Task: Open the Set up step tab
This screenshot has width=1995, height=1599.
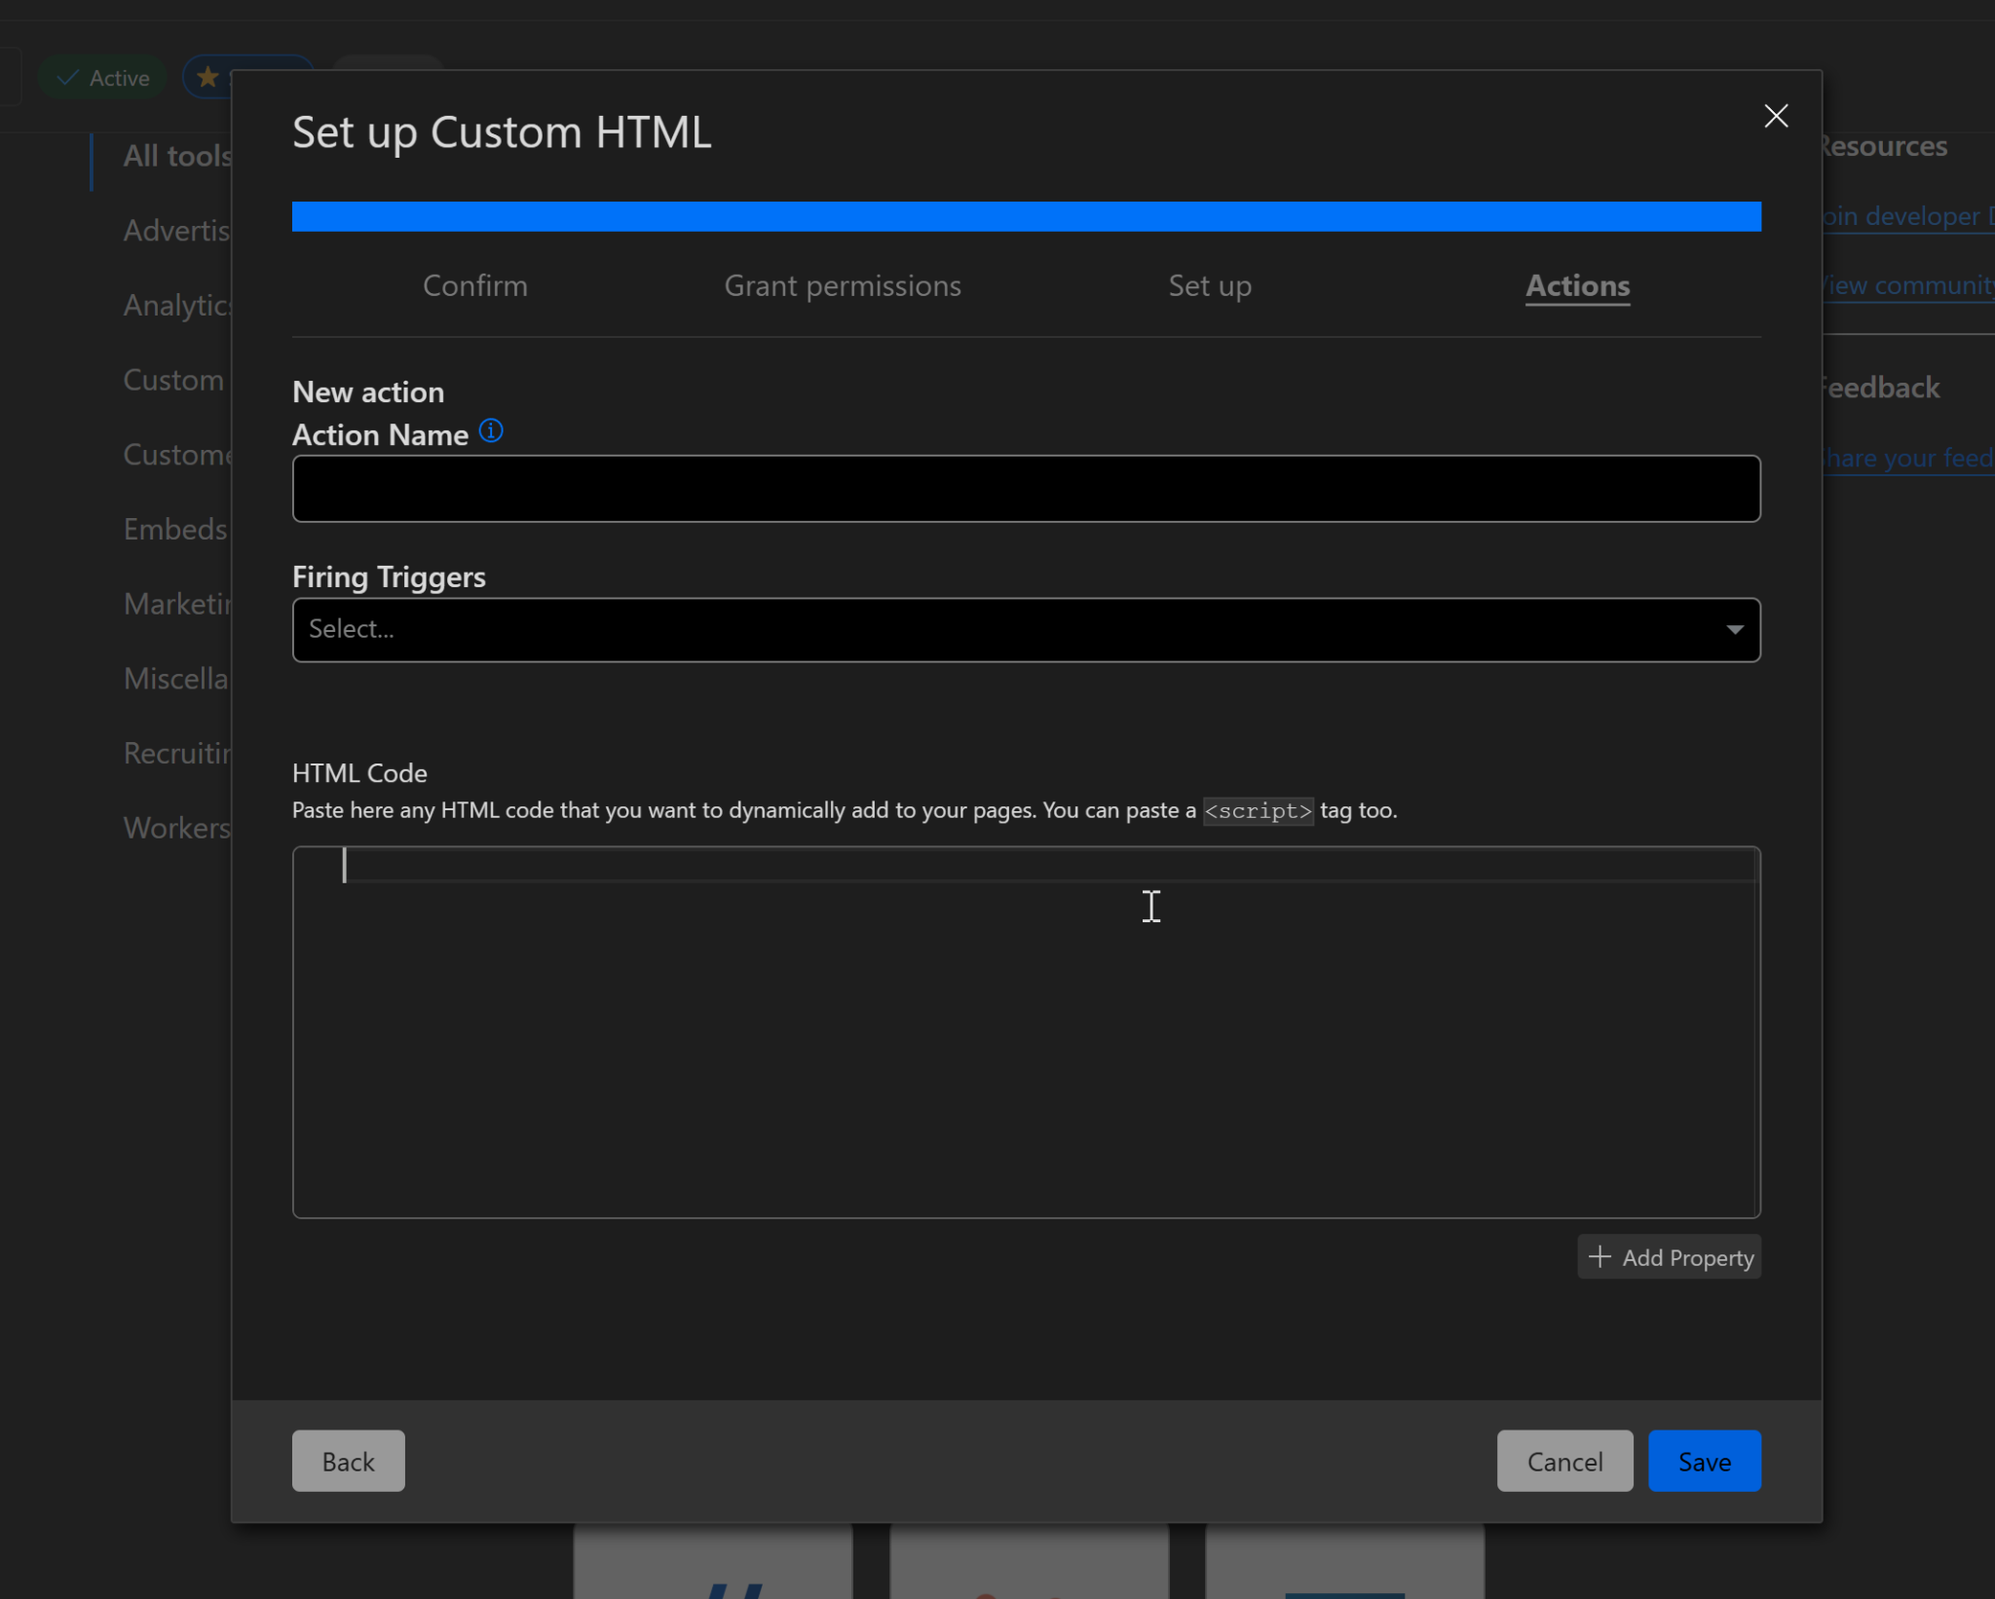Action: (1209, 285)
